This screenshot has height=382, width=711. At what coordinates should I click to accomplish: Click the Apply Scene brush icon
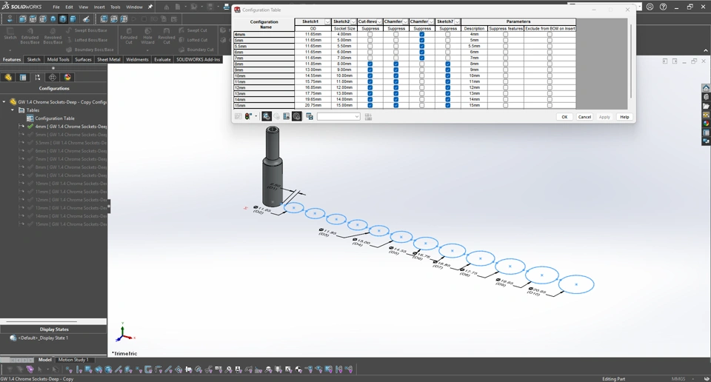coord(86,19)
